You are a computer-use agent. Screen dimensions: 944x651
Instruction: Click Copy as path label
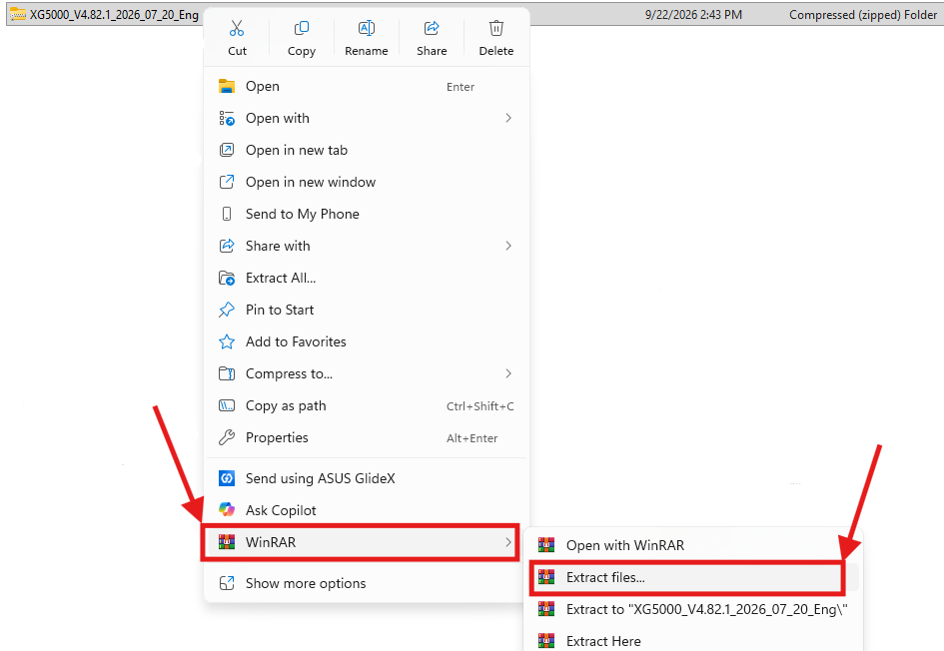[286, 406]
